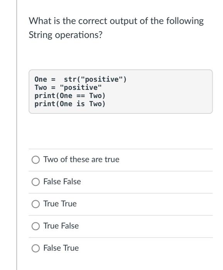Viewport: 223px width, 270px height.
Task: Click the print(One == Two) code line
Action: coord(70,96)
